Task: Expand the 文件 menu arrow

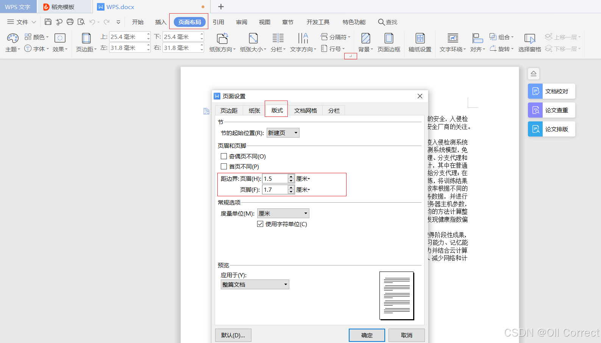Action: pyautogui.click(x=34, y=22)
